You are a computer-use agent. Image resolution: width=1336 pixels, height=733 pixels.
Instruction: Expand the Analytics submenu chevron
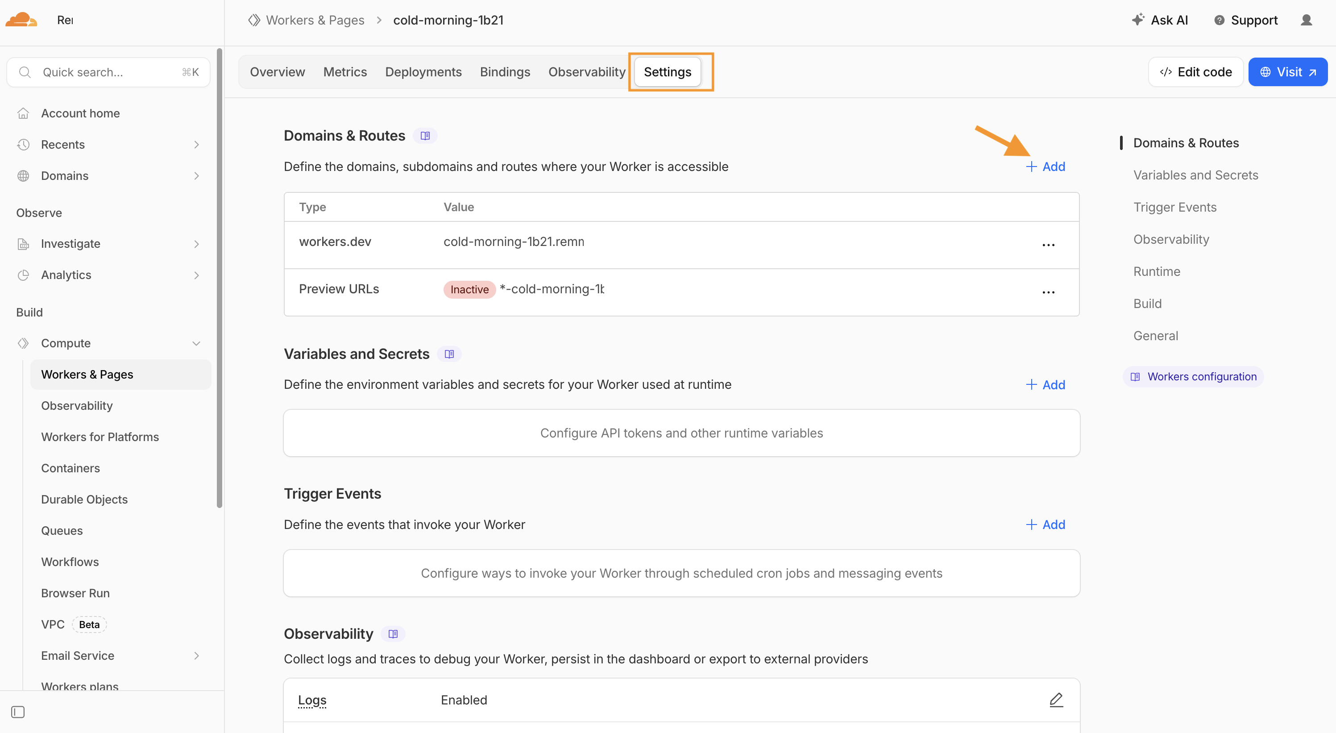click(x=196, y=275)
